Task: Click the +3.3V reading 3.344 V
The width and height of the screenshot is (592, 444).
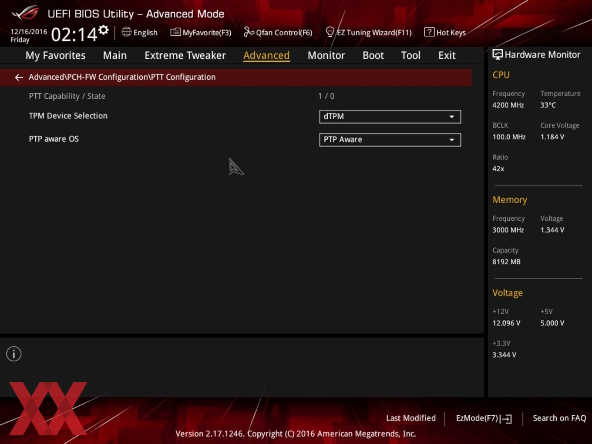Action: (504, 355)
